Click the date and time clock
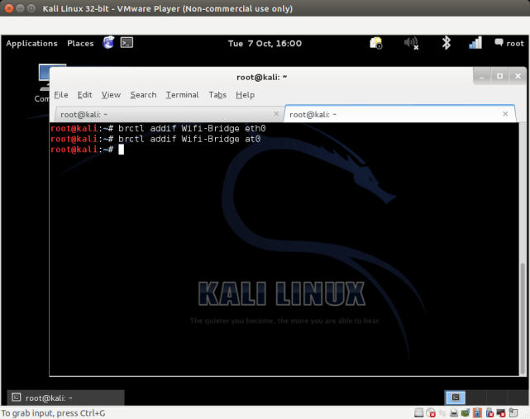This screenshot has height=419, width=530. tap(265, 43)
